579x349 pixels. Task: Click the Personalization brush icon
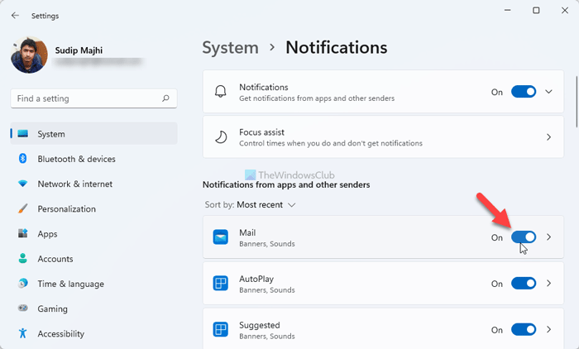[x=22, y=209]
